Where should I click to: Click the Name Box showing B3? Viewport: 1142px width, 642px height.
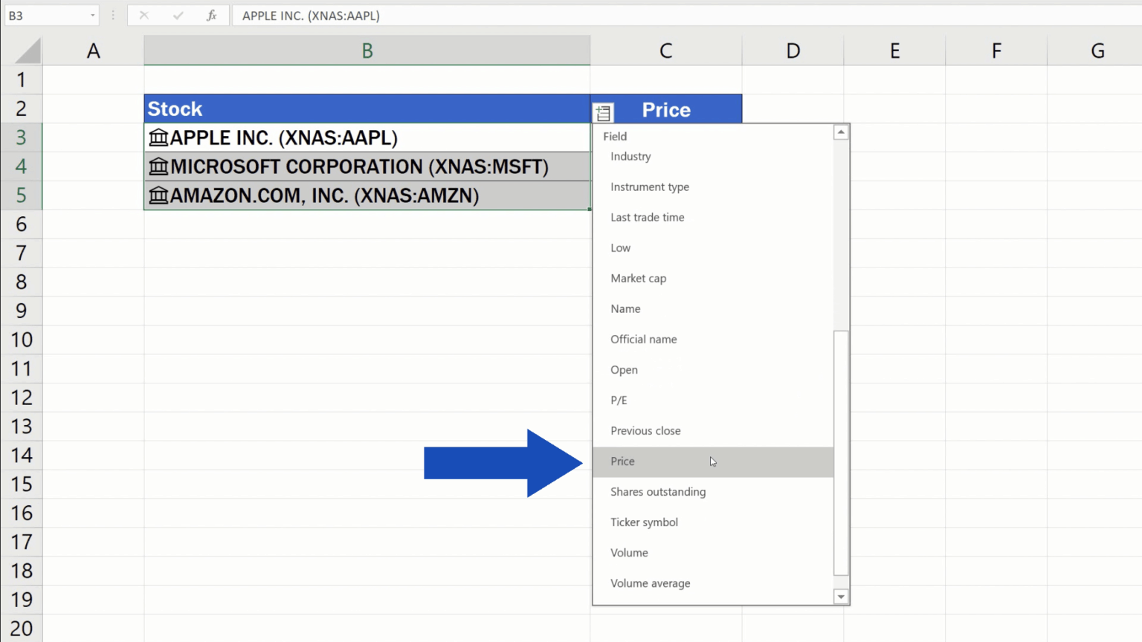[x=45, y=15]
